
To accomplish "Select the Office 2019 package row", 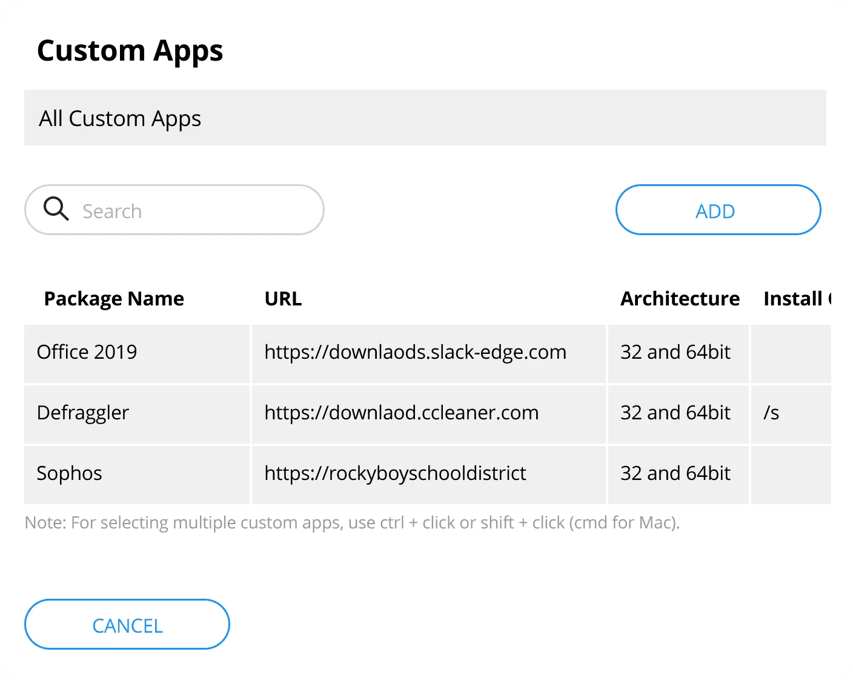I will coord(87,353).
